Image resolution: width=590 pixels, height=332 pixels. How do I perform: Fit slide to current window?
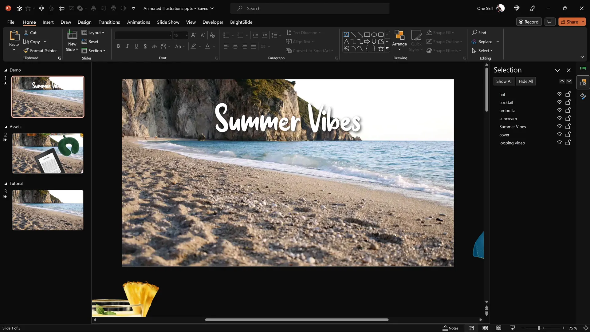pos(586,328)
